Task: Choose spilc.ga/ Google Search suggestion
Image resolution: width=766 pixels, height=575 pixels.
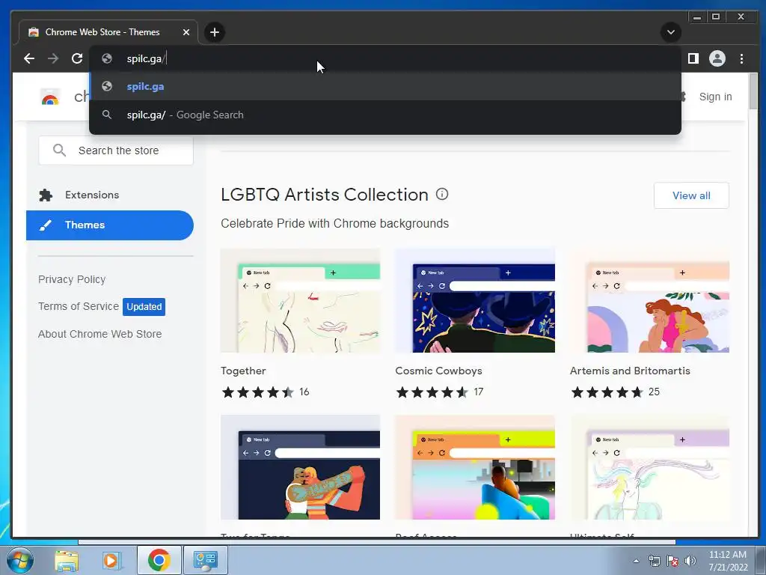Action: [x=385, y=115]
